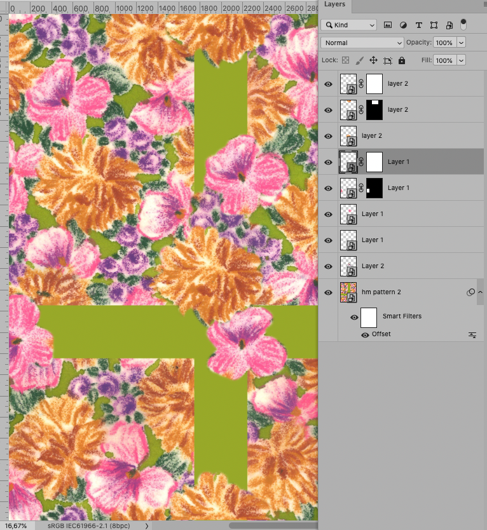The width and height of the screenshot is (487, 530).
Task: Lock transparent pixels icon
Action: coord(345,60)
